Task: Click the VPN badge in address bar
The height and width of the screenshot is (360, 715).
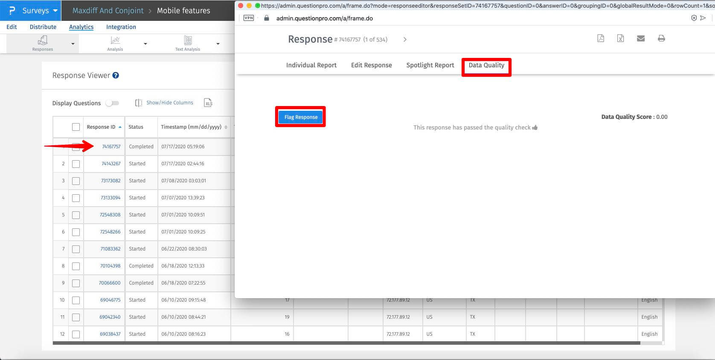Action: 249,18
